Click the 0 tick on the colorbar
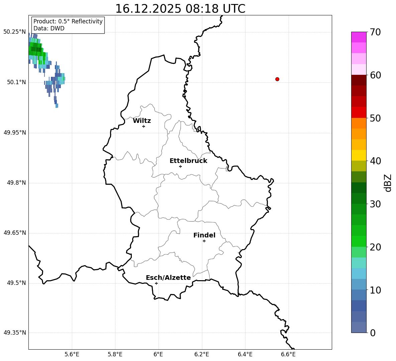This screenshot has width=396, height=361. 373,333
